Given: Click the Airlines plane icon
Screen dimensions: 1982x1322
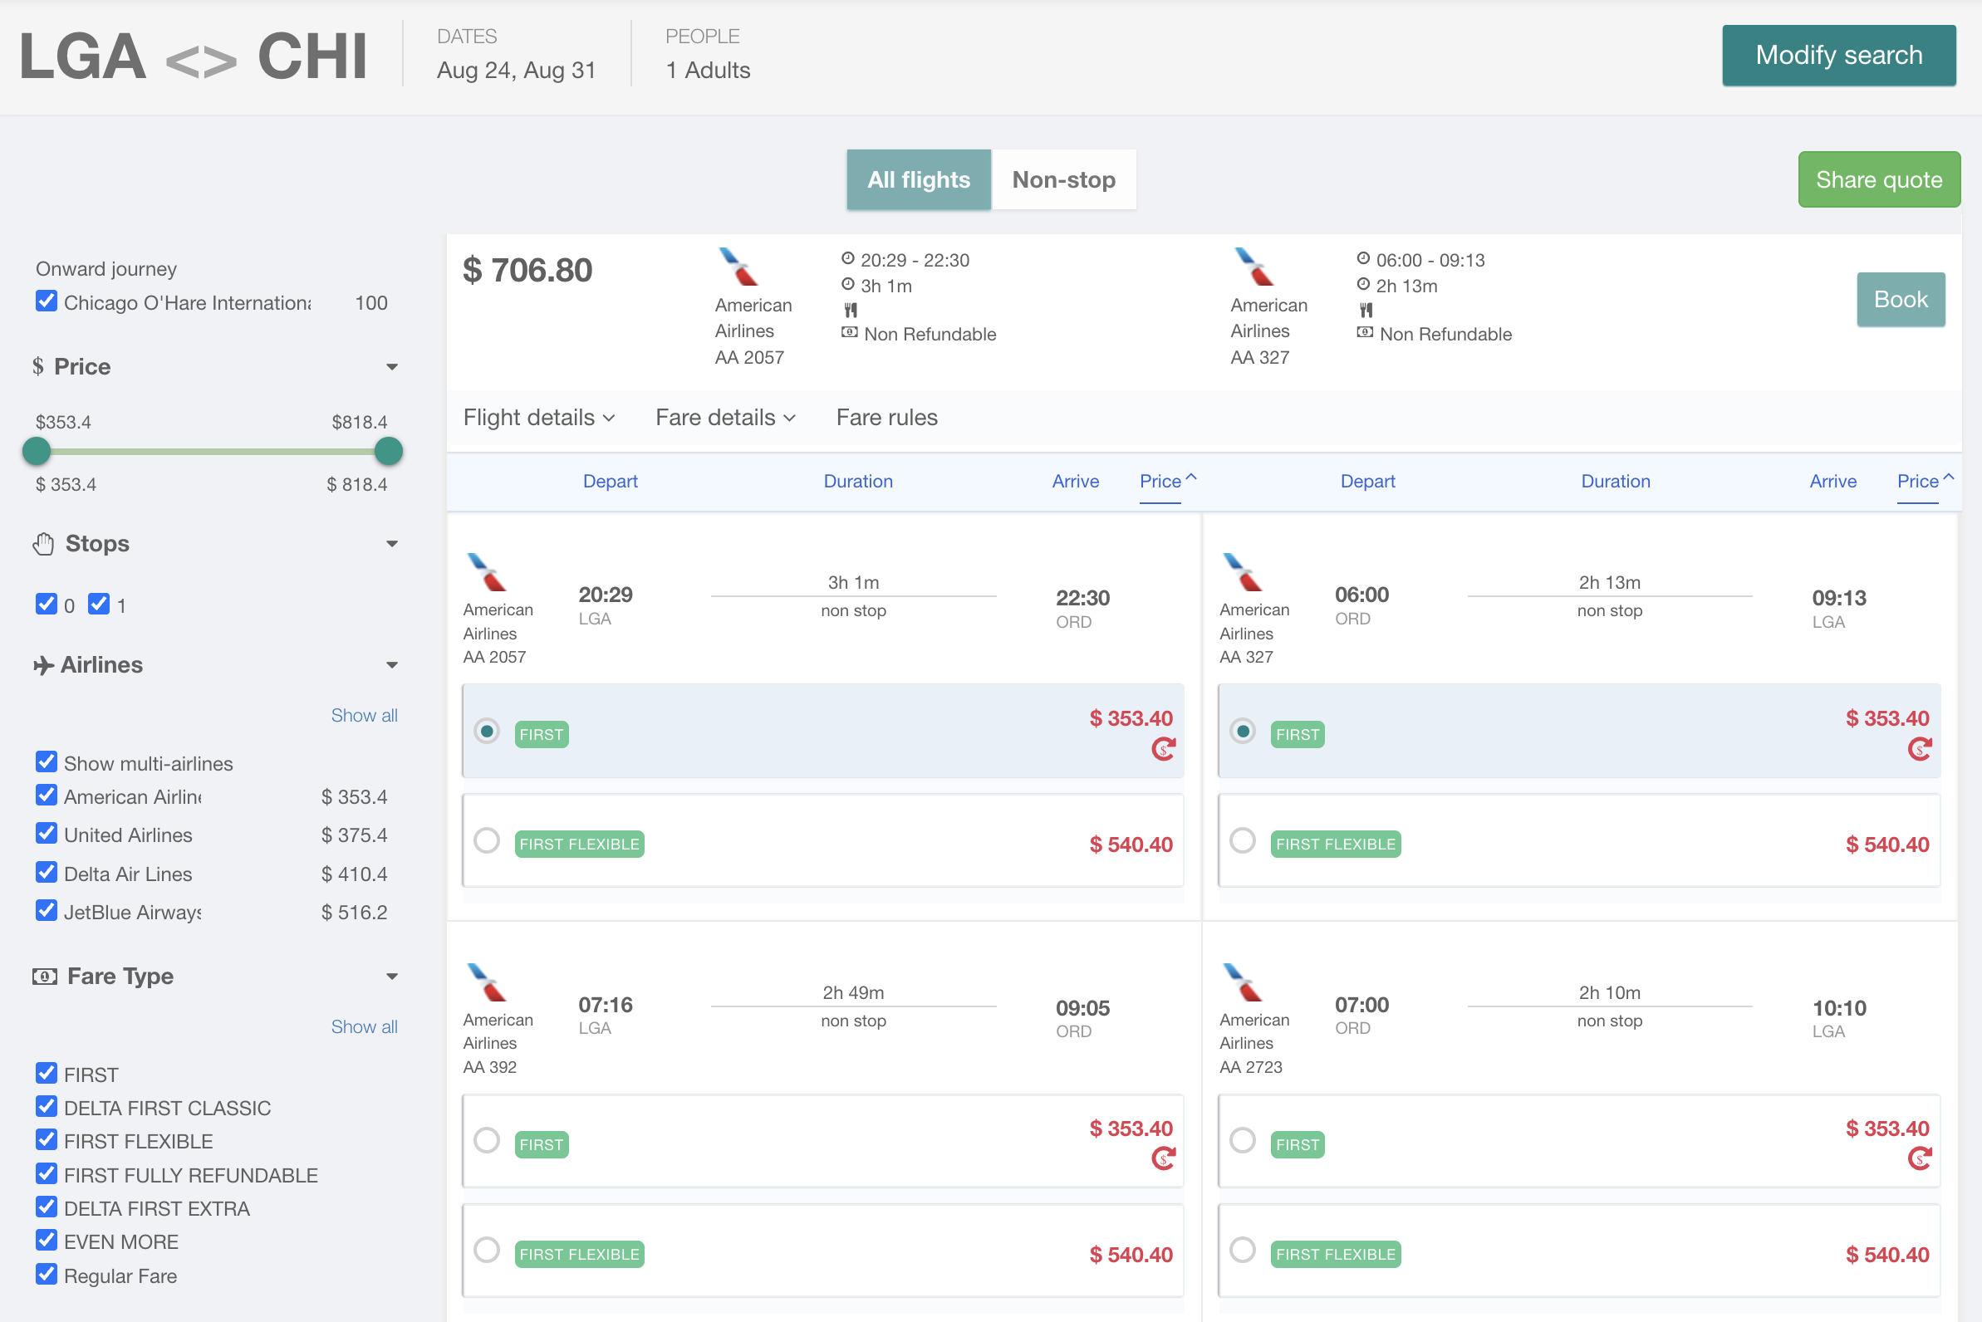Looking at the screenshot, I should [43, 665].
